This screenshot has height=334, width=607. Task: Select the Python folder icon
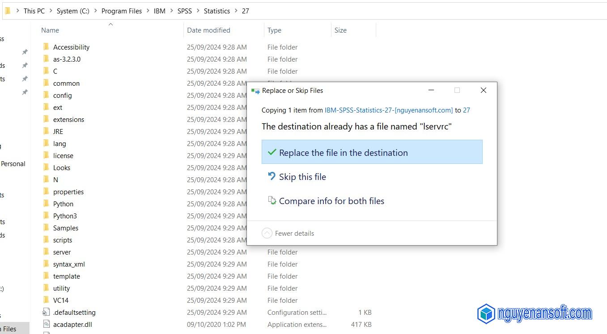[46, 204]
